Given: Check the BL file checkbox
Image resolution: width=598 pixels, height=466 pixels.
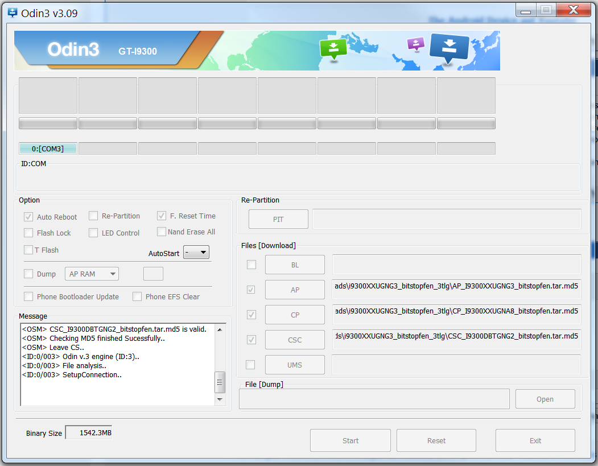Looking at the screenshot, I should [x=251, y=264].
